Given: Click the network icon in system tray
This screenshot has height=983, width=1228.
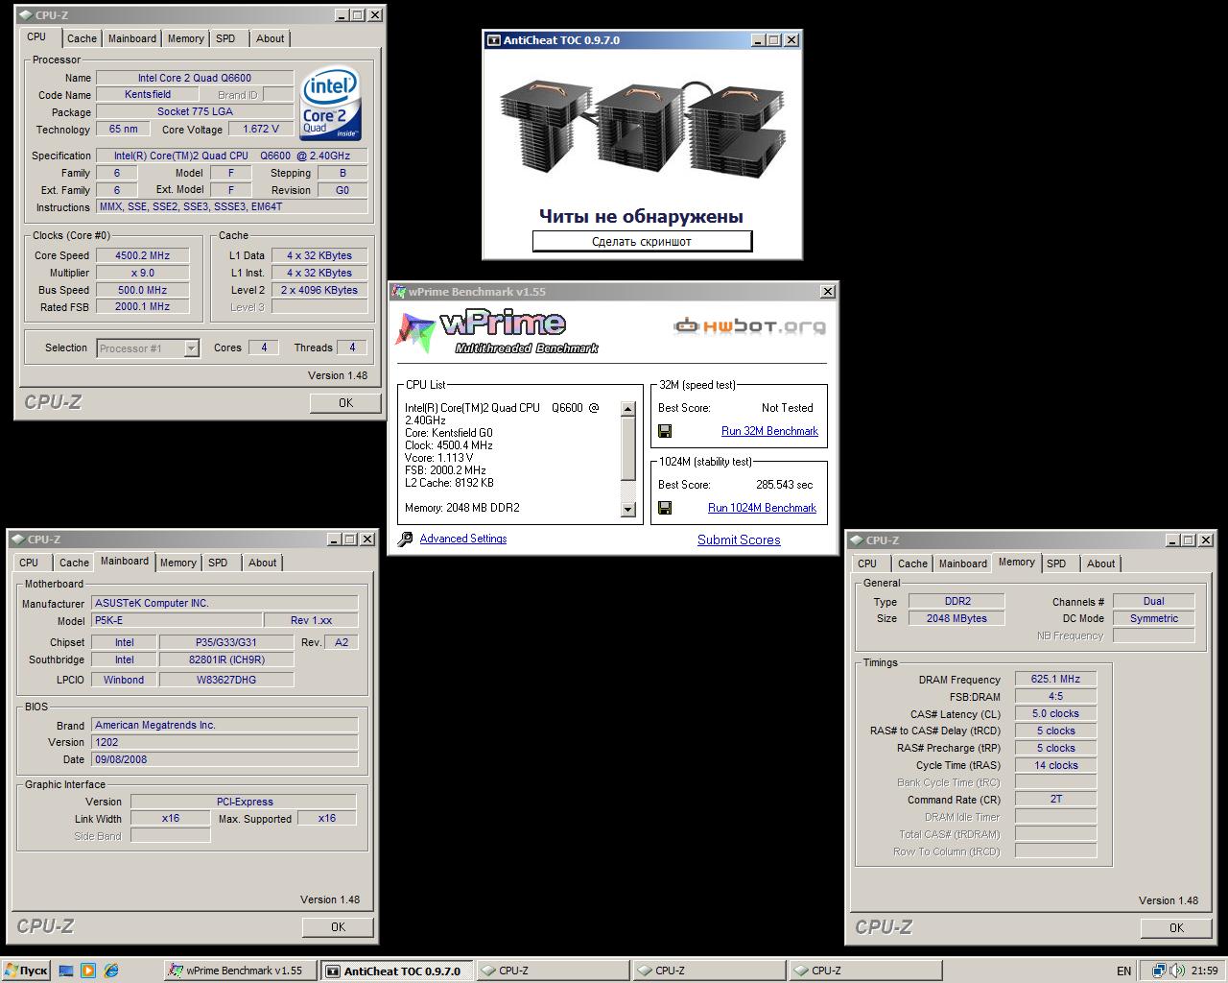Looking at the screenshot, I should 1159,971.
